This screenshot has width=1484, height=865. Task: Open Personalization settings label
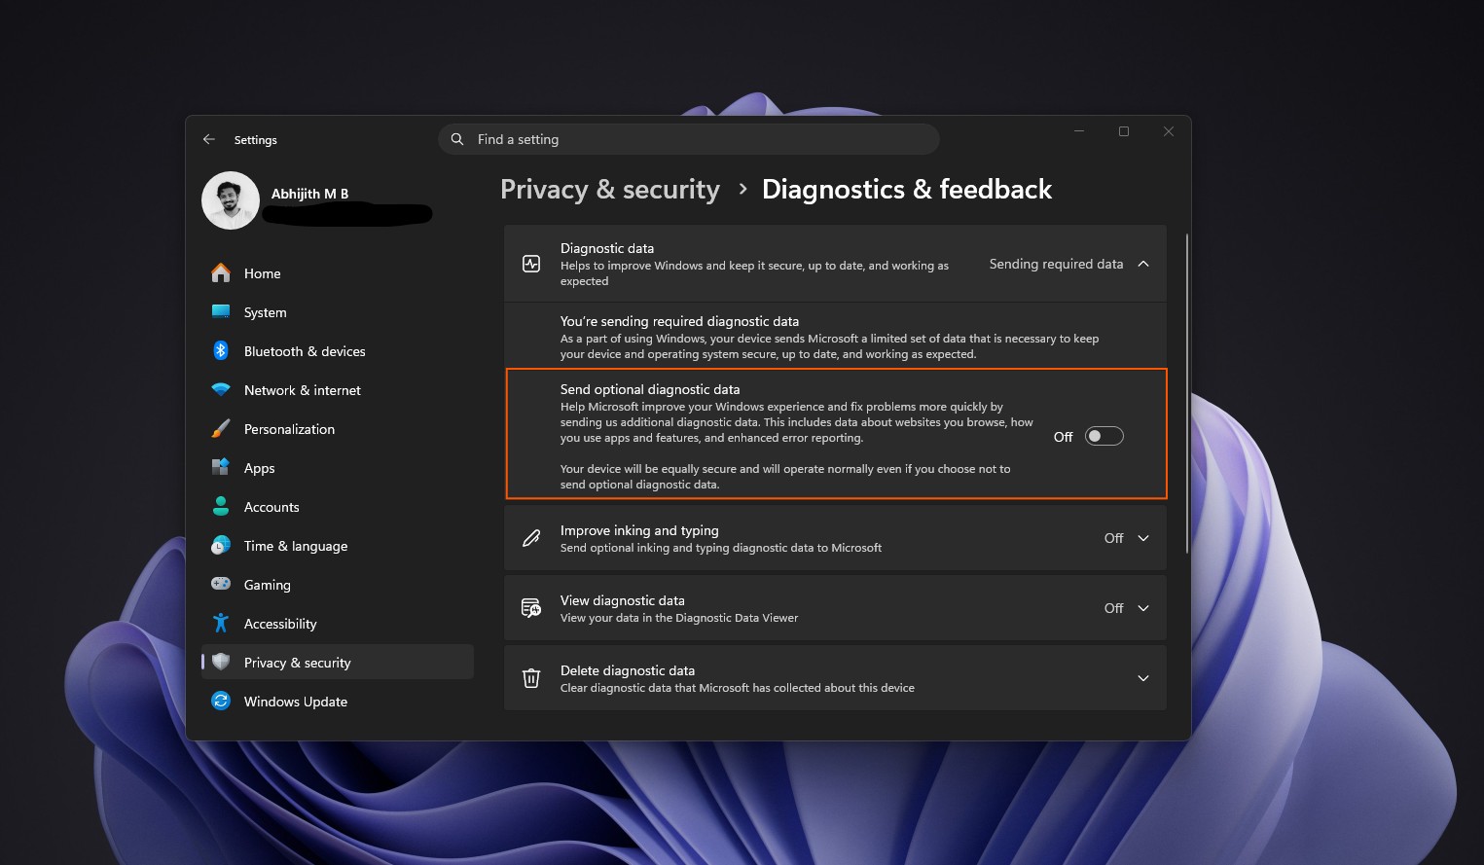[x=289, y=429]
